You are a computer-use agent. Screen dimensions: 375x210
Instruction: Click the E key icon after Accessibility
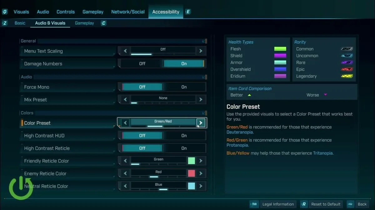[x=188, y=12]
